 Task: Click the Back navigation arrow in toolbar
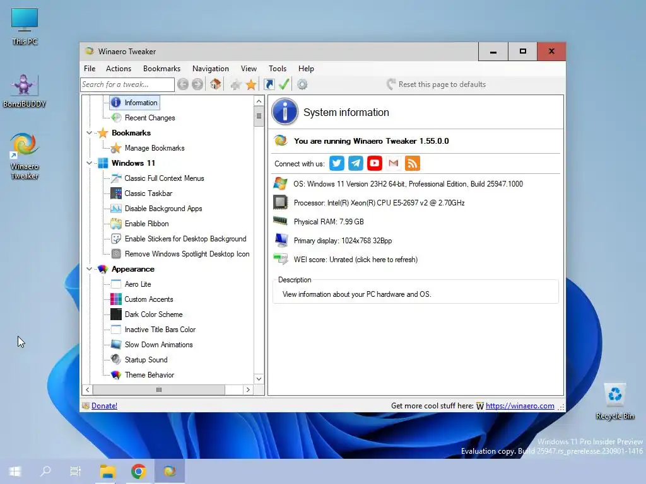tap(183, 84)
